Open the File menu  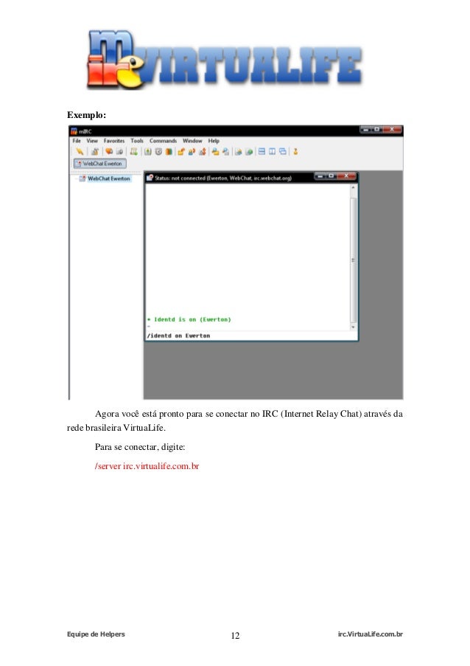tap(77, 141)
